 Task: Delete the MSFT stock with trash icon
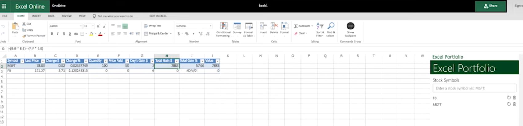[x=514, y=105]
